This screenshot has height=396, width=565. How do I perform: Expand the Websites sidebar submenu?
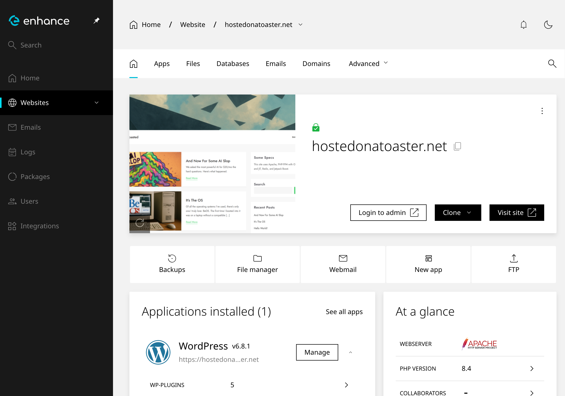[x=97, y=103]
